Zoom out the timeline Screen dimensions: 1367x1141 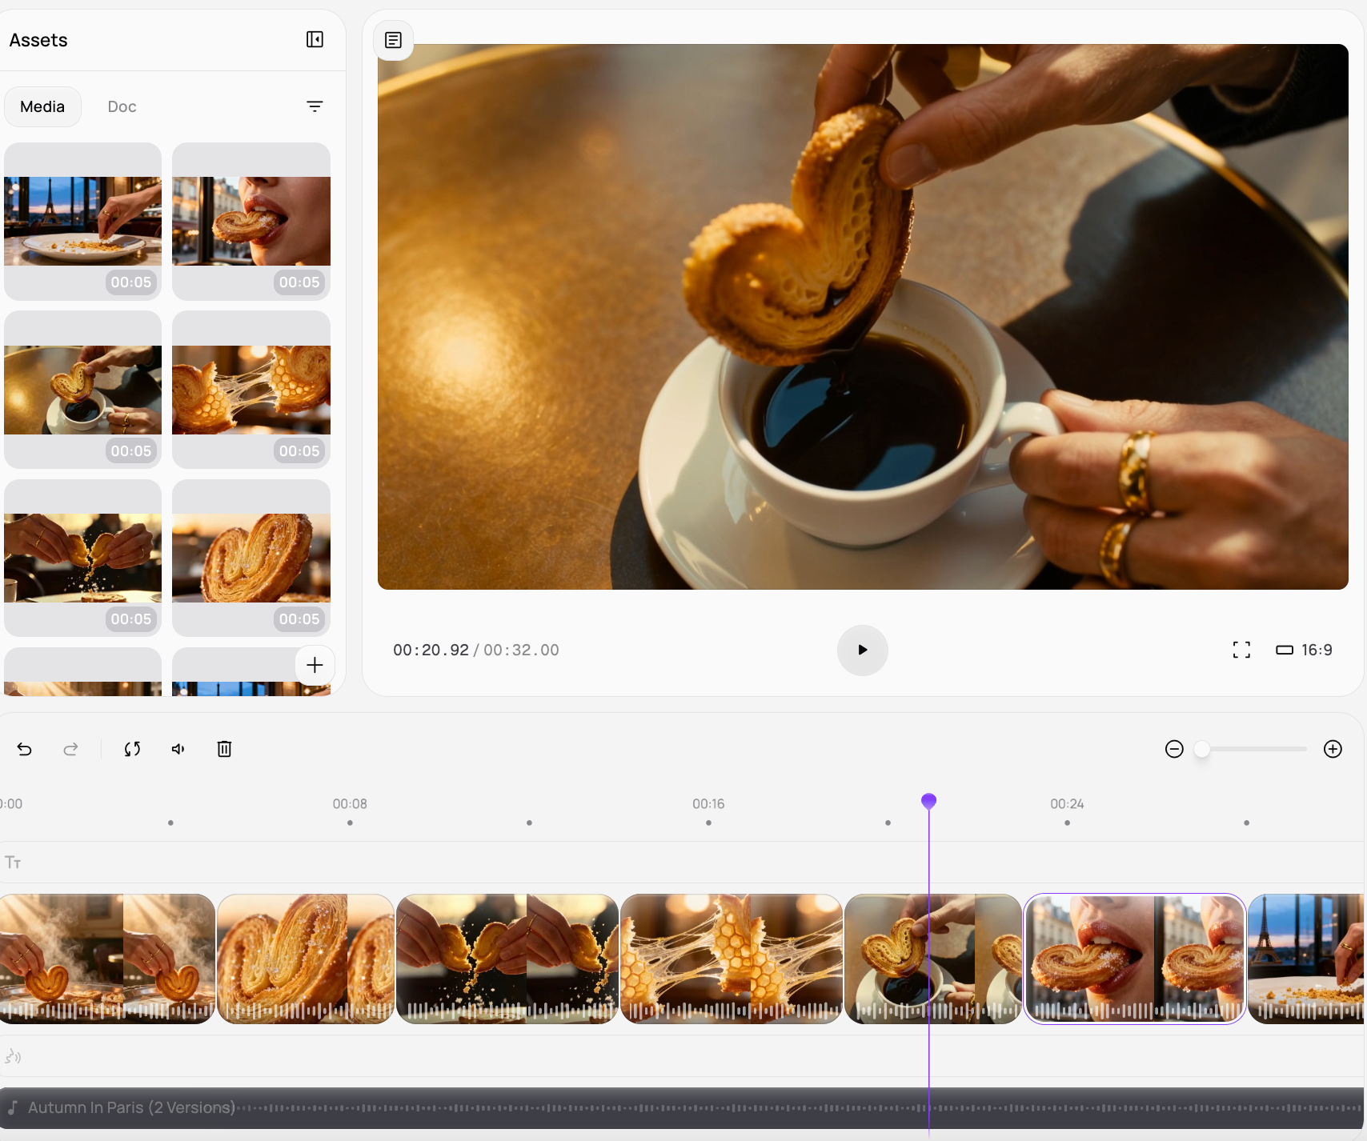[1174, 749]
